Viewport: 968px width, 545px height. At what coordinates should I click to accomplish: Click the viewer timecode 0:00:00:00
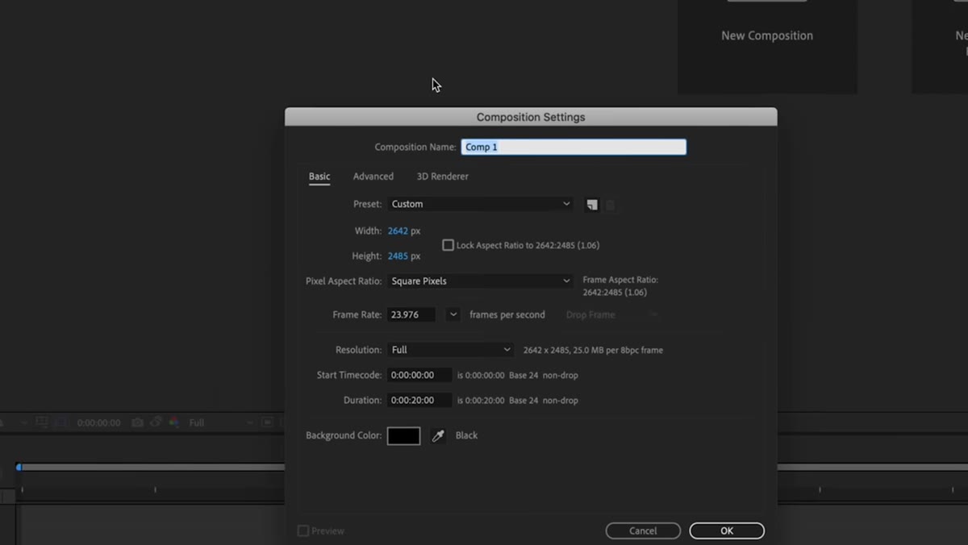[98, 422]
